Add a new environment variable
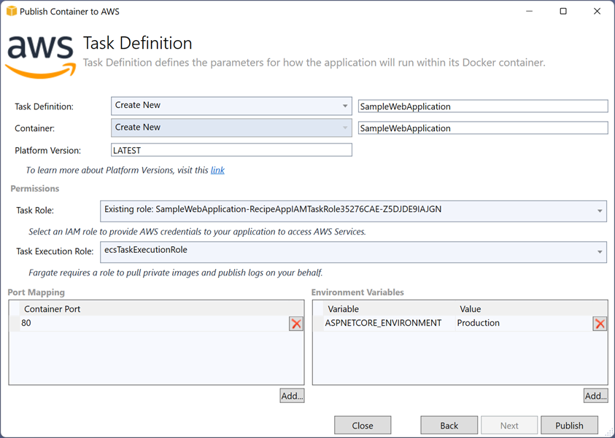The image size is (615, 438). pyautogui.click(x=596, y=396)
